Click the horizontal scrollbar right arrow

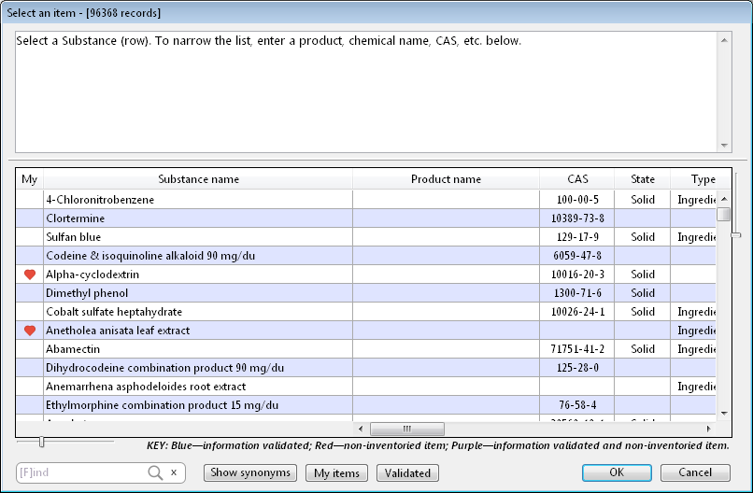coord(708,429)
